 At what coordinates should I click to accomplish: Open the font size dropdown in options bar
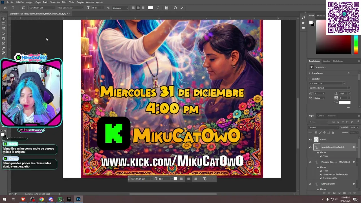pos(103,8)
